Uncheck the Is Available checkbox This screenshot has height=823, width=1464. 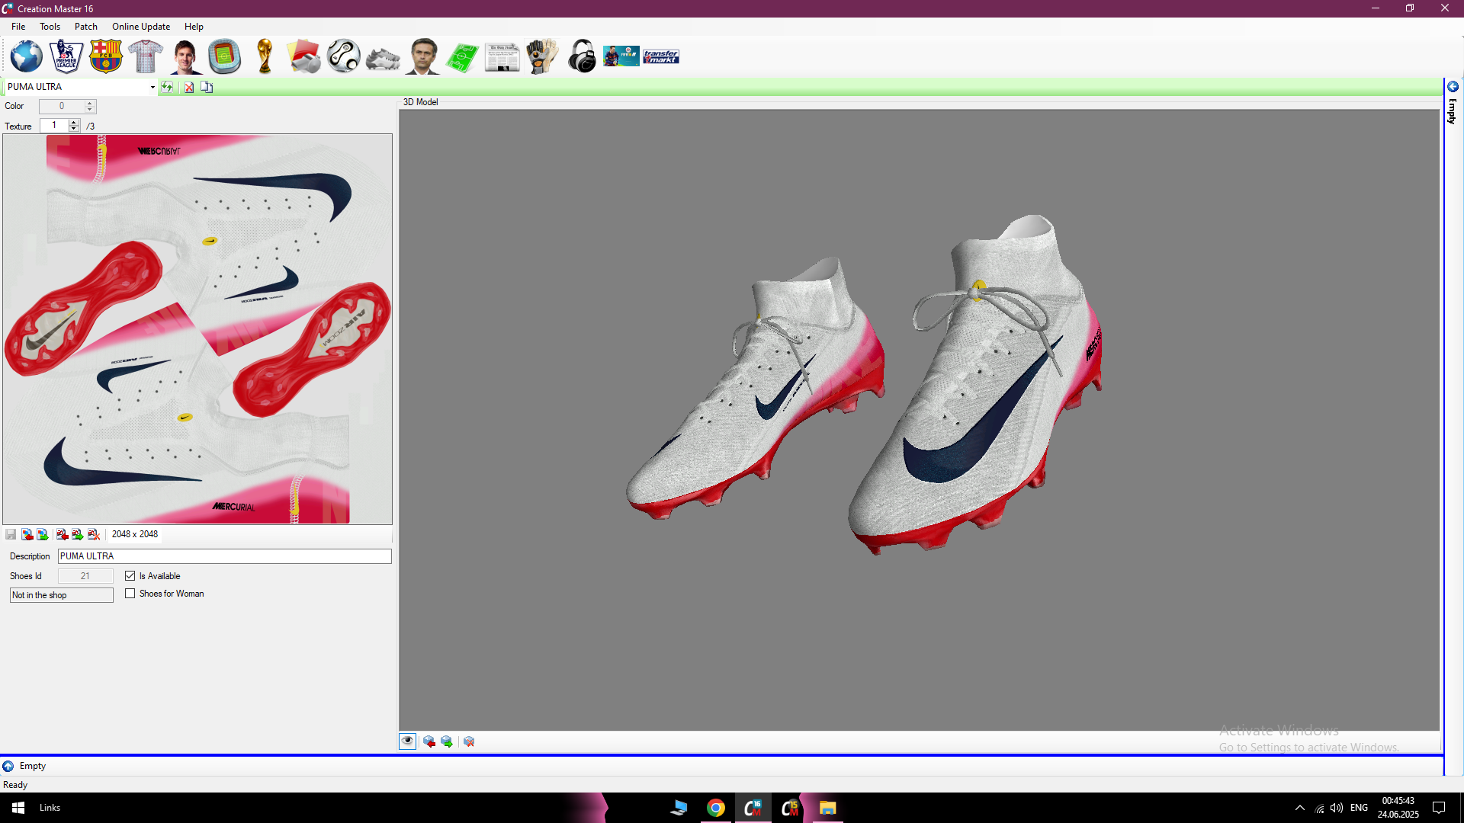coord(130,576)
